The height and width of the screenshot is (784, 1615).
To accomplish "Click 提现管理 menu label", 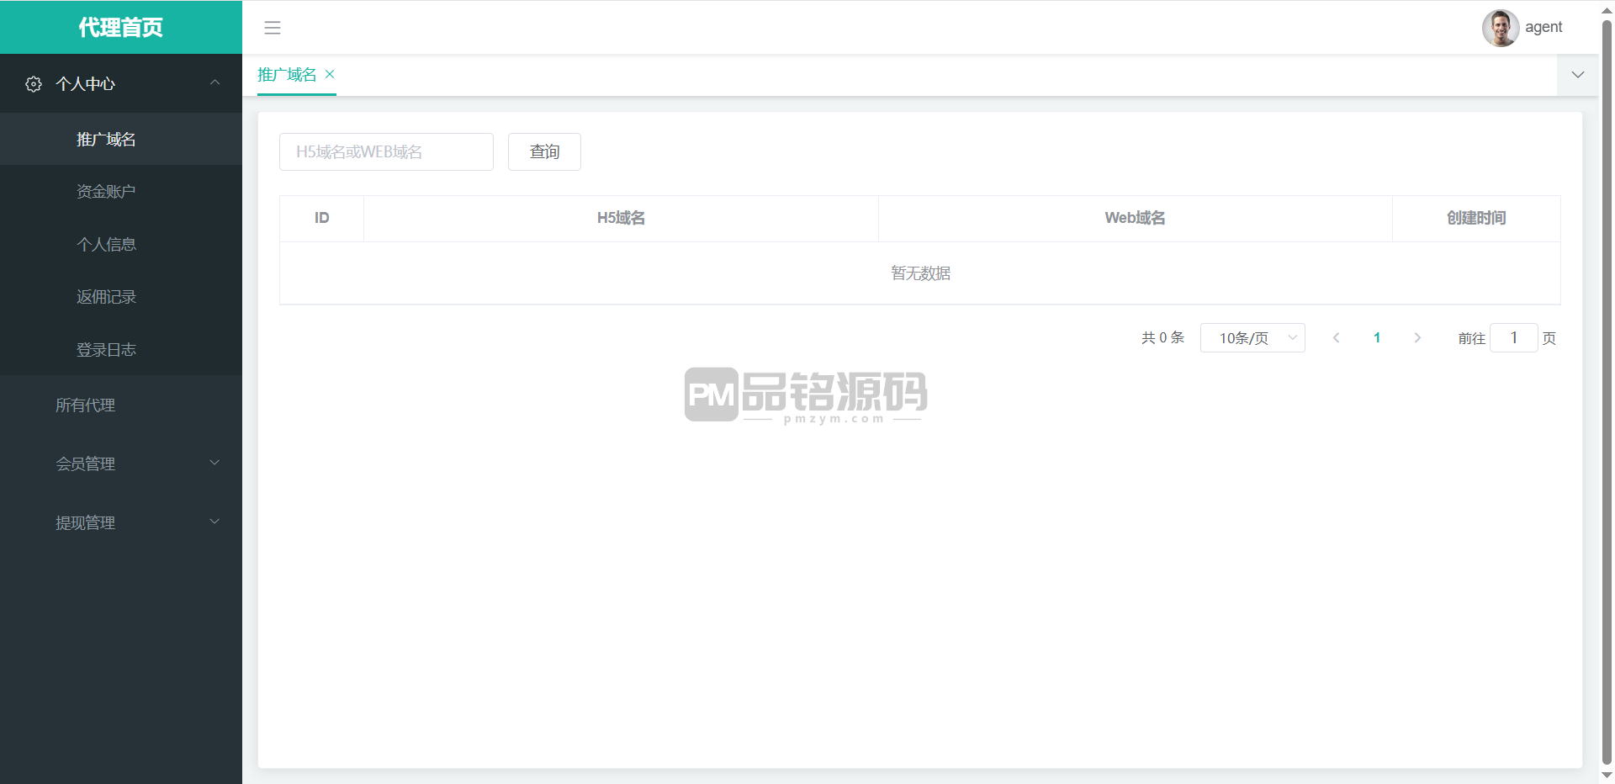I will [x=86, y=522].
